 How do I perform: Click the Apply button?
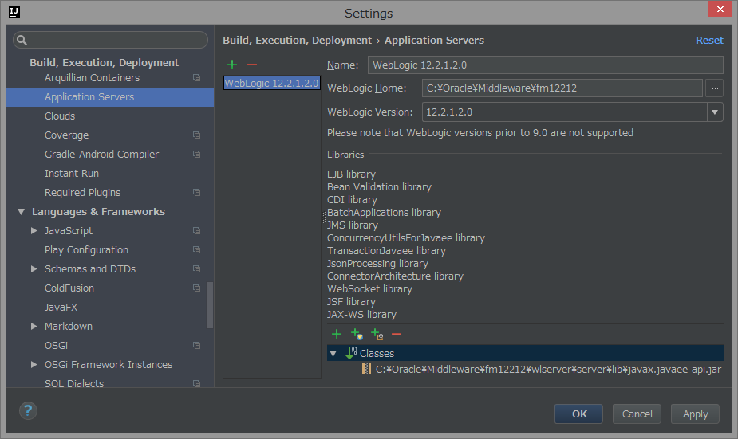695,414
